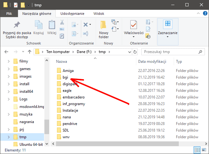The image size is (209, 154).
Task: Switch to the large icons view layout
Action: [x=204, y=151]
